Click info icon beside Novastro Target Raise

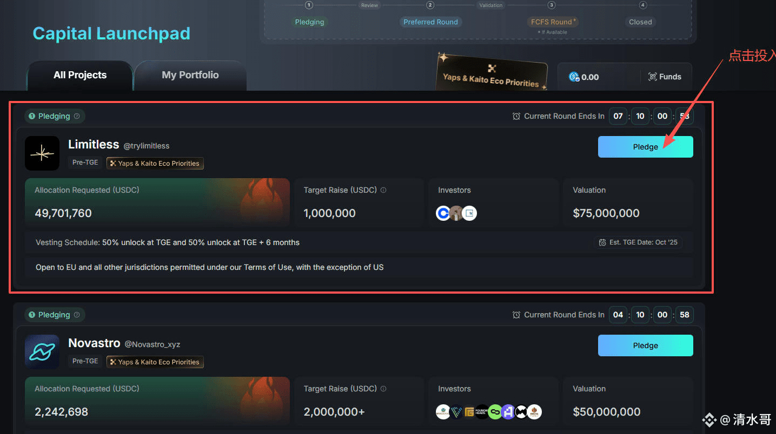pos(383,389)
